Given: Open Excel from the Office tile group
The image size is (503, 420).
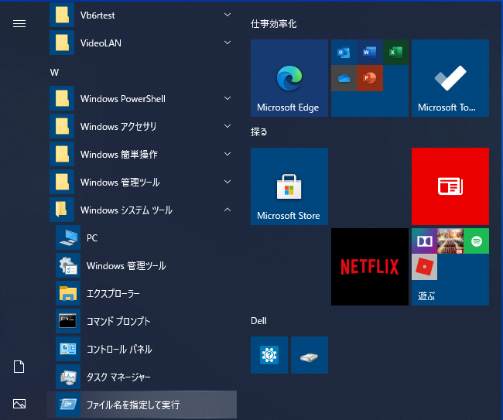Looking at the screenshot, I should pyautogui.click(x=396, y=53).
